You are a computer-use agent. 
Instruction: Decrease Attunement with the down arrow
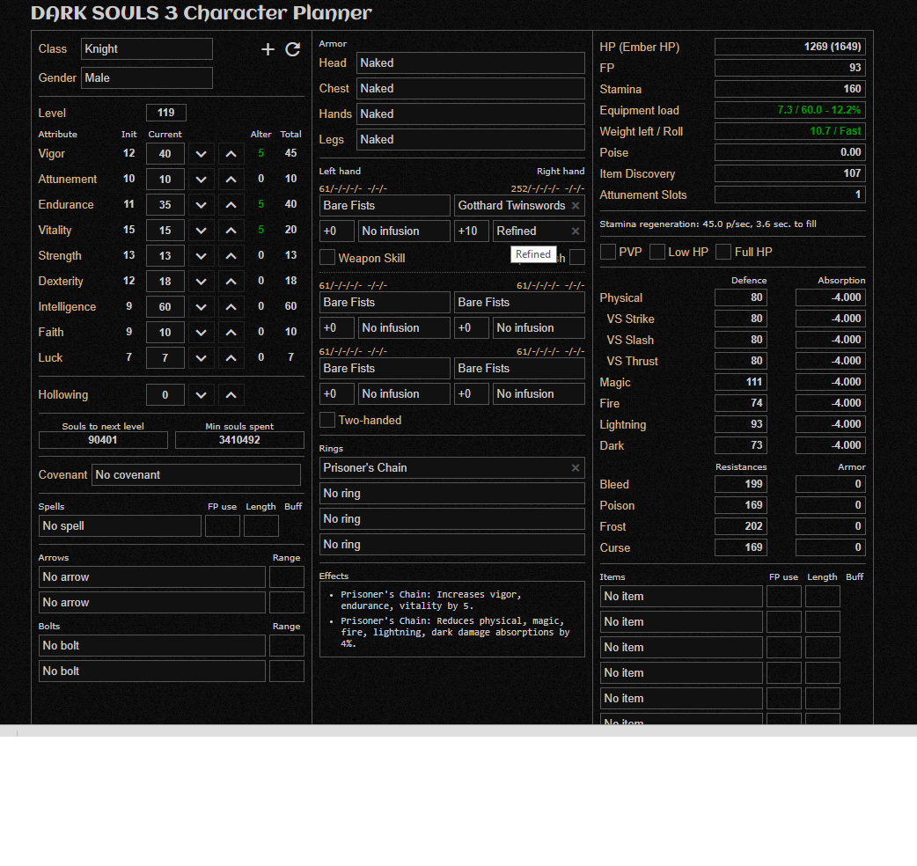(202, 180)
